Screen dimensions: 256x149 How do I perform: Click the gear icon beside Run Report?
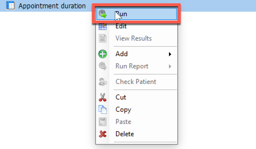pos(103,66)
